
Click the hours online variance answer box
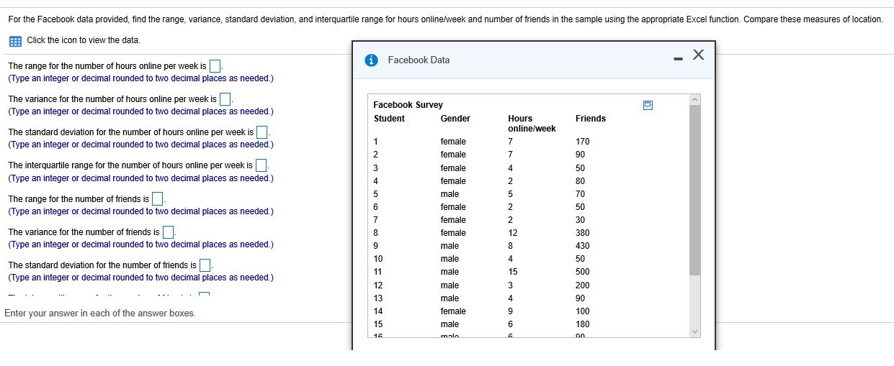(x=225, y=99)
